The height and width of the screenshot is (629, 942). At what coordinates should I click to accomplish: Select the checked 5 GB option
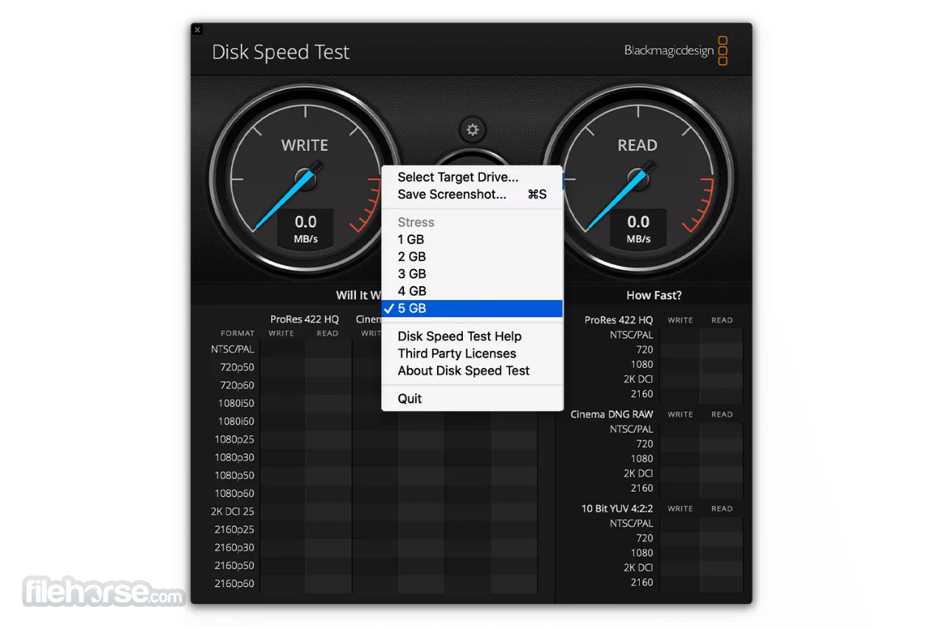click(472, 308)
